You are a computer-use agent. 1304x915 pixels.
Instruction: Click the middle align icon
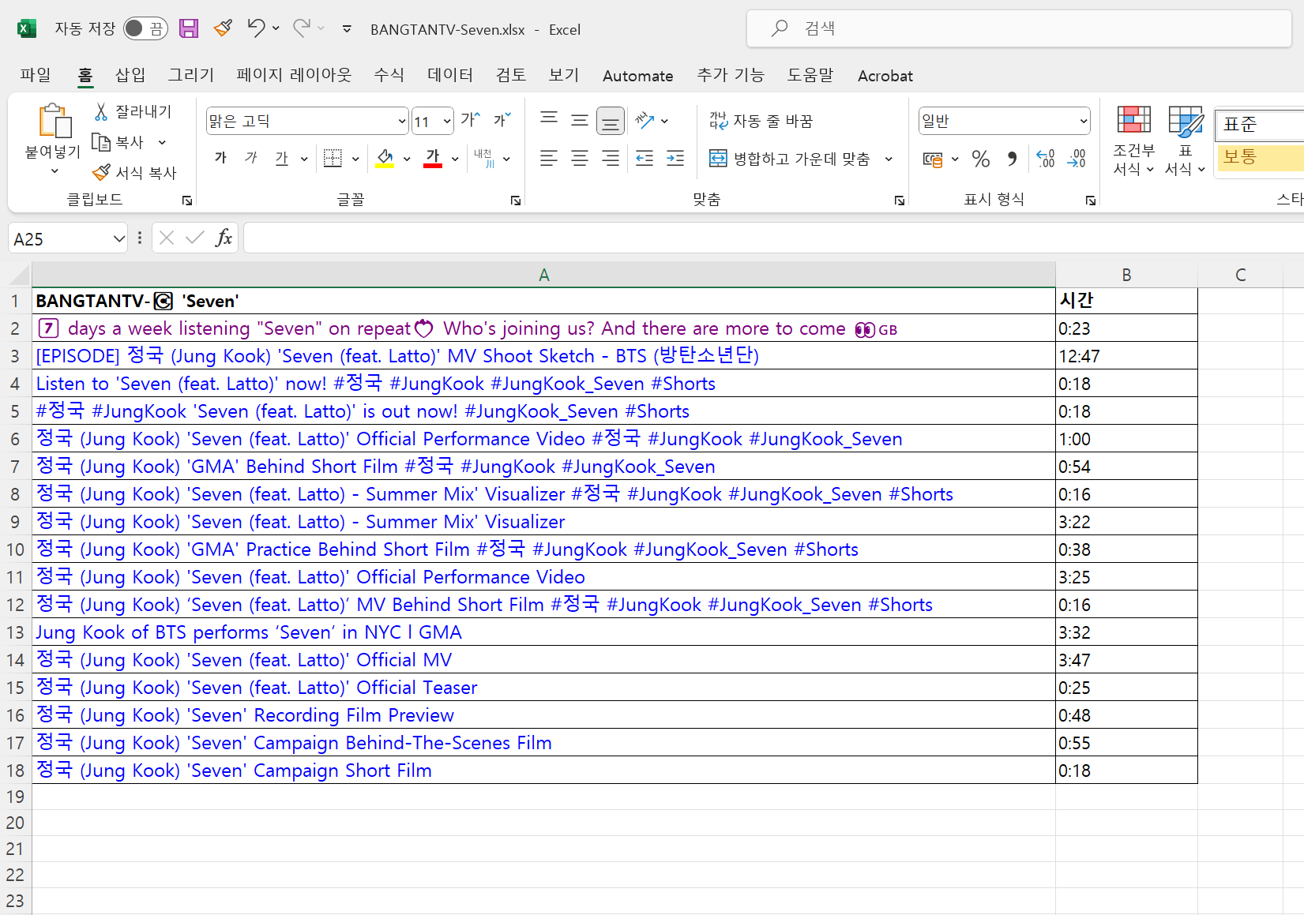(x=580, y=121)
